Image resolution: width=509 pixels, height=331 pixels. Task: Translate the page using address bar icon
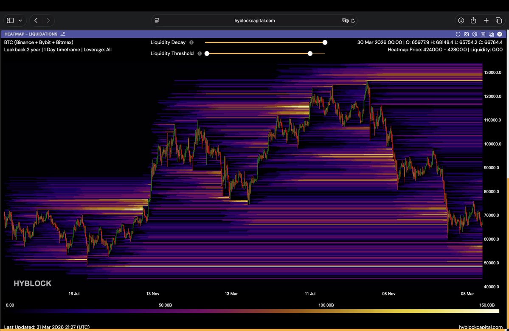click(345, 20)
